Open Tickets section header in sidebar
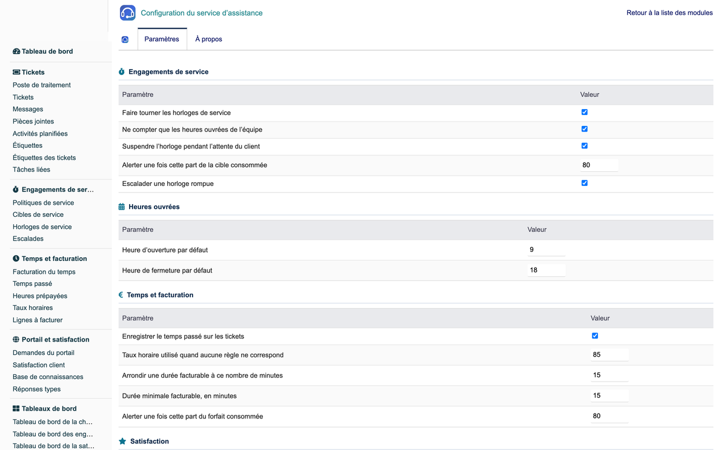This screenshot has height=450, width=727. (33, 72)
